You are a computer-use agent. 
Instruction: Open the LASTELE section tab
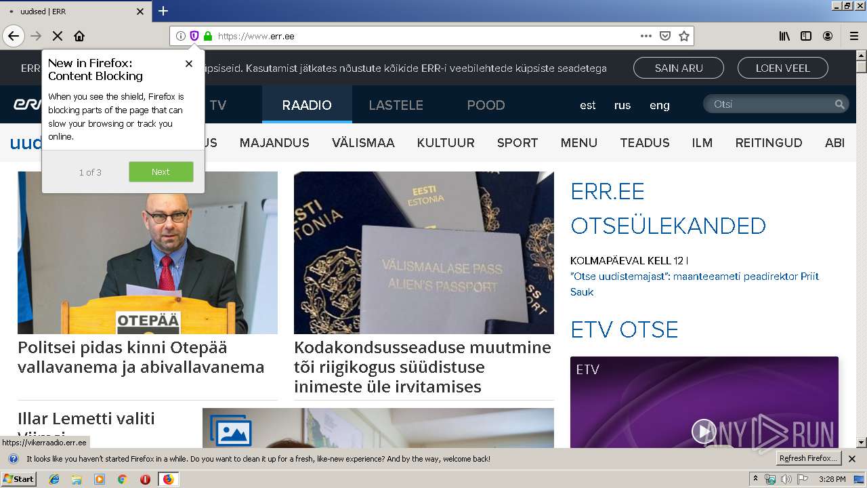click(x=396, y=105)
